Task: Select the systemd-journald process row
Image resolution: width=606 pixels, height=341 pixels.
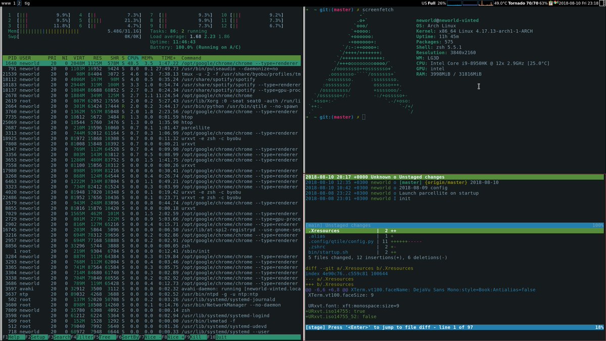Action: pos(151,300)
